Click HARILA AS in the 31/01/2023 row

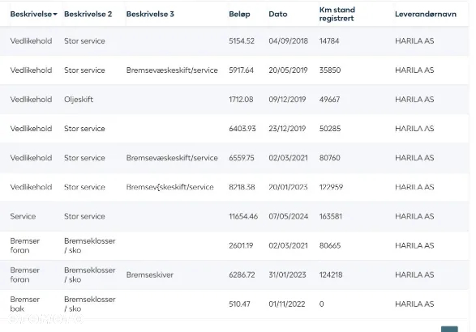(x=414, y=275)
